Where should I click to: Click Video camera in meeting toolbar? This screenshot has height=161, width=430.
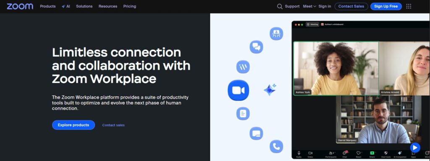coord(310,154)
